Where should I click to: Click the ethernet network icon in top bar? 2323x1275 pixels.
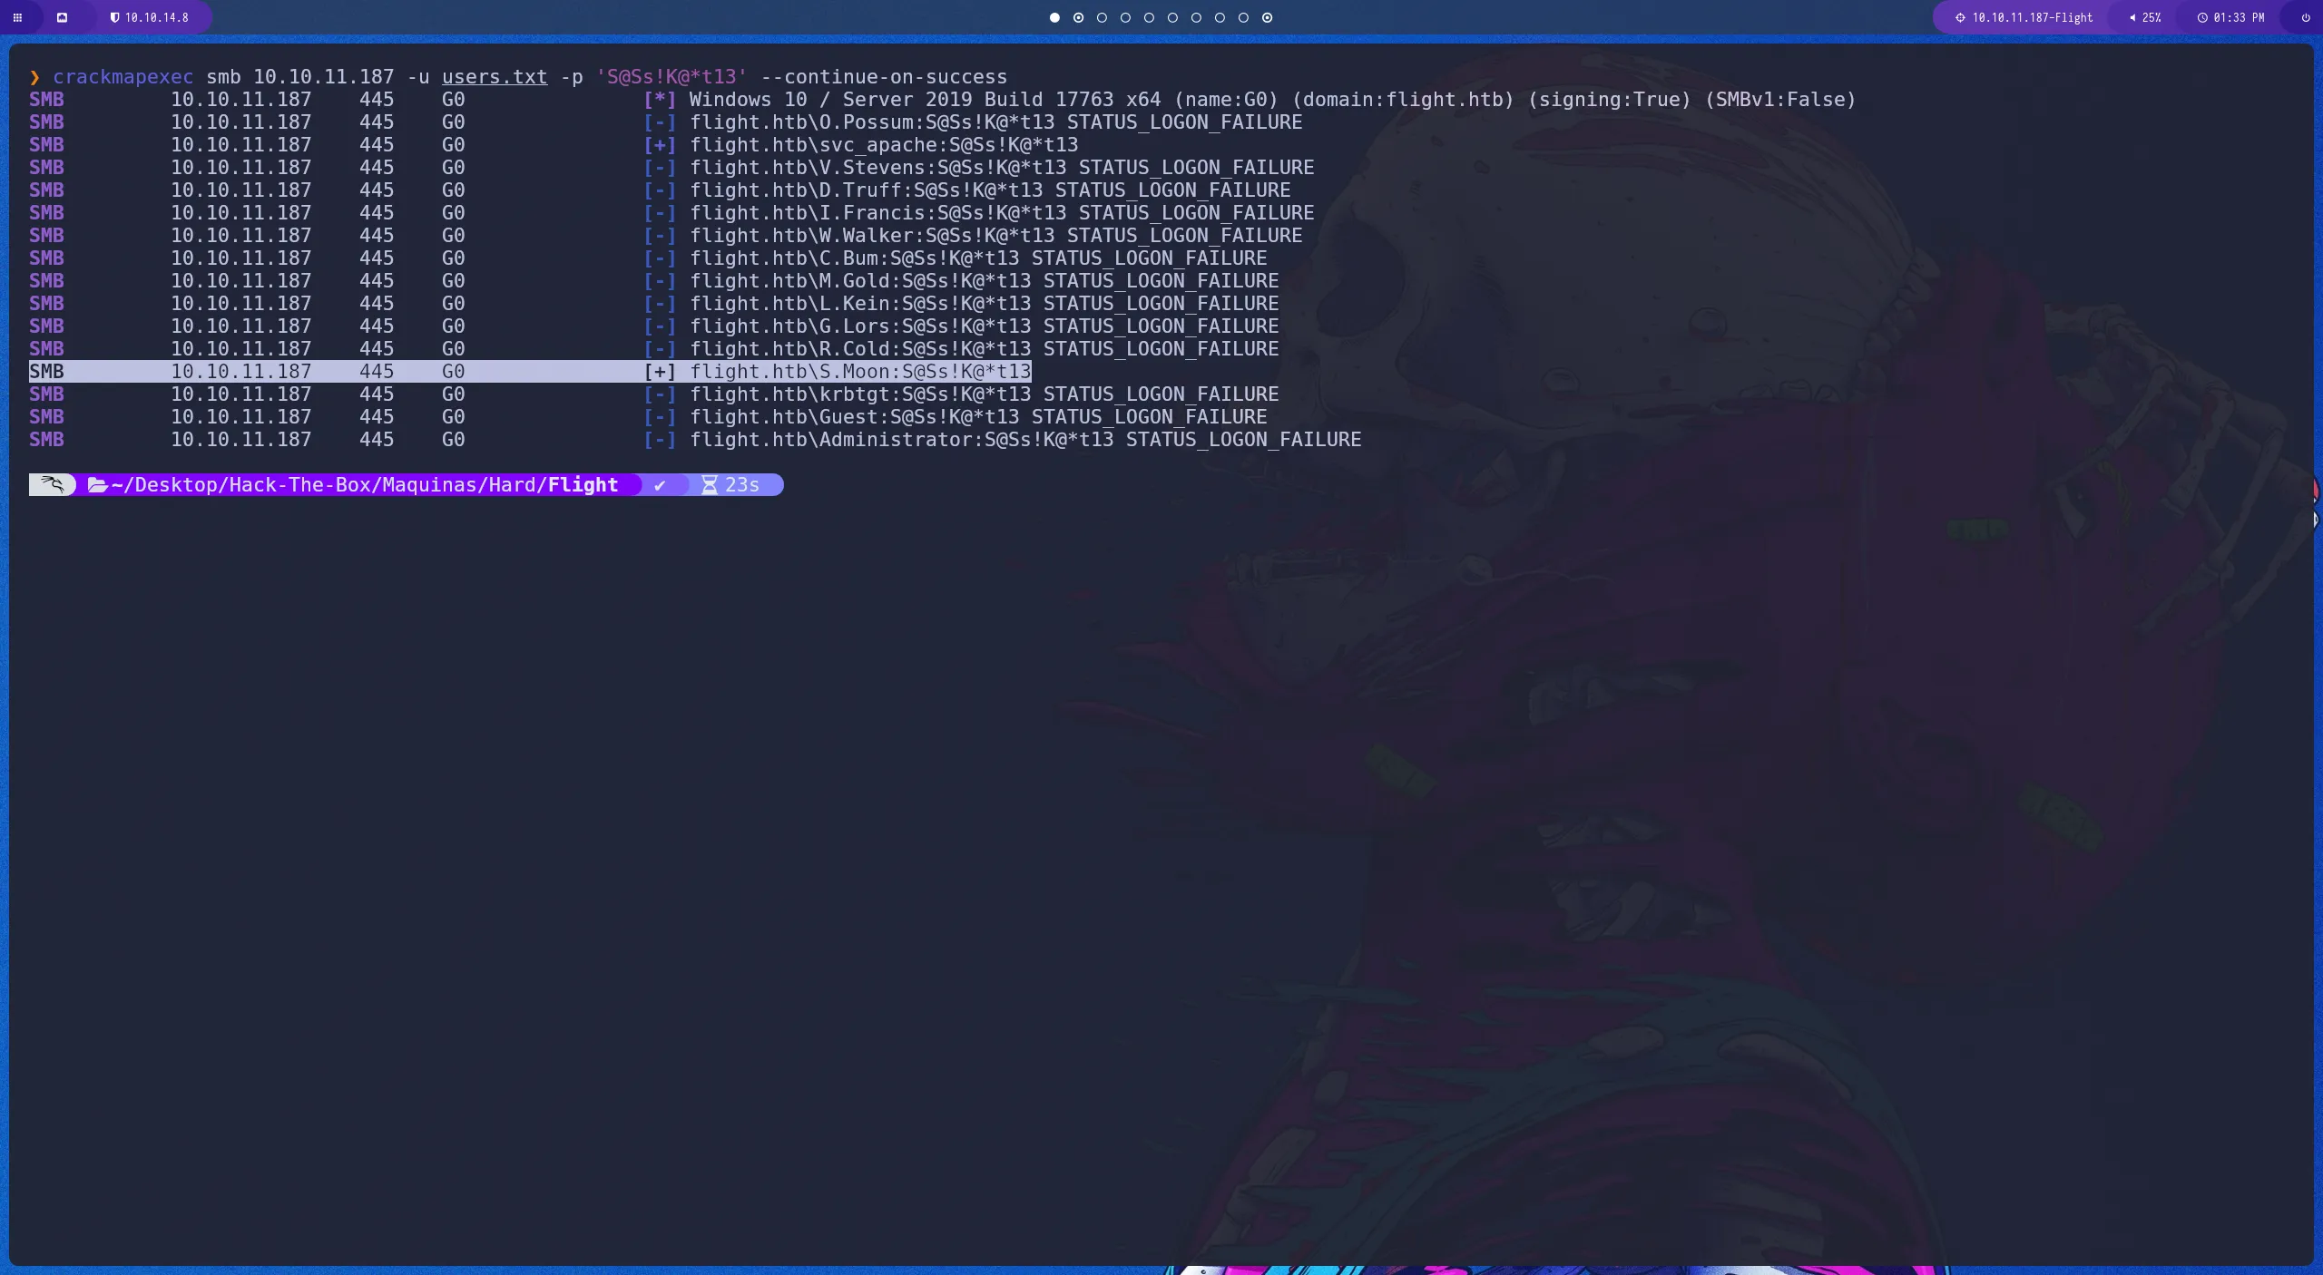[62, 17]
